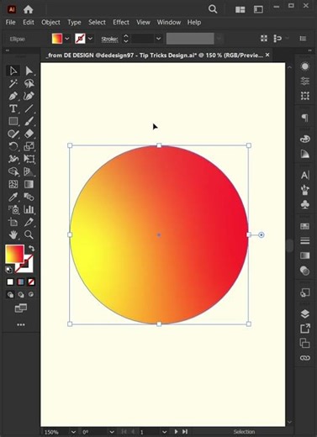Open the Symbols club panel icon

(305, 204)
